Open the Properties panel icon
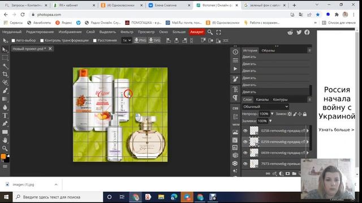The width and height of the screenshot is (362, 203). [x=235, y=60]
